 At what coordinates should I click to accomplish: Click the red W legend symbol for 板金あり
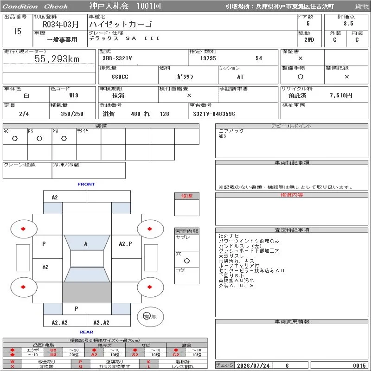pos(13,362)
